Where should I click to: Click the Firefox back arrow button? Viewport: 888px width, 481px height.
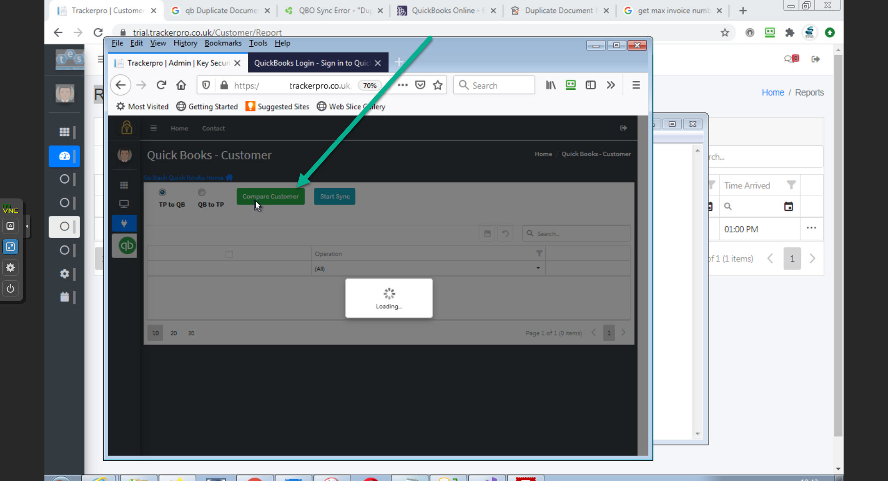coord(121,85)
